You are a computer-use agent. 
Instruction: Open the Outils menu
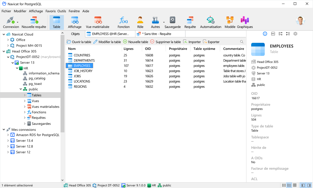point(62,11)
